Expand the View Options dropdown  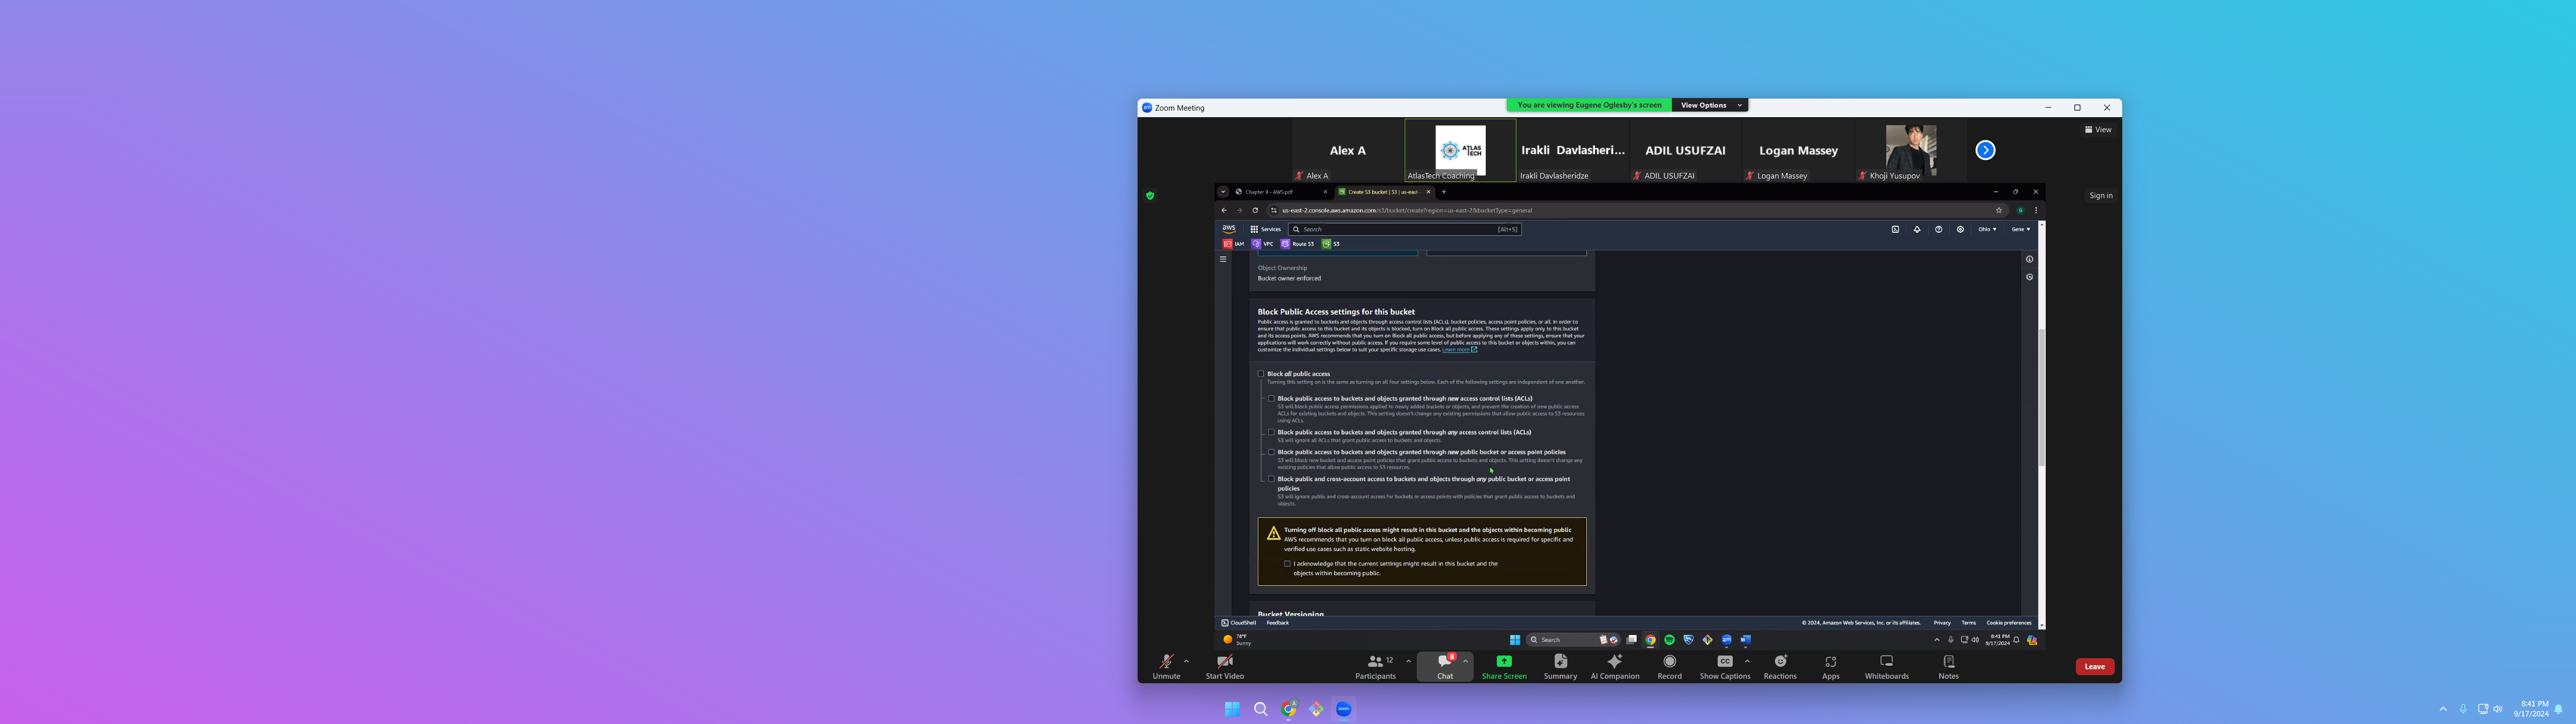pyautogui.click(x=1709, y=105)
